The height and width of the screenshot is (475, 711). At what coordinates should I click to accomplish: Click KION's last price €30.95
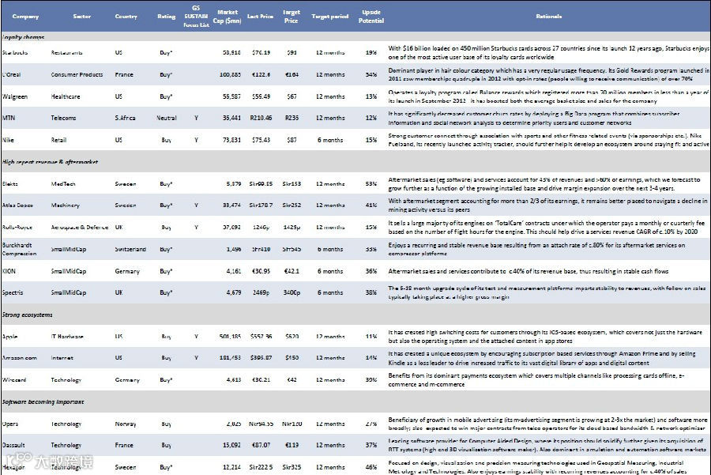[x=261, y=271]
